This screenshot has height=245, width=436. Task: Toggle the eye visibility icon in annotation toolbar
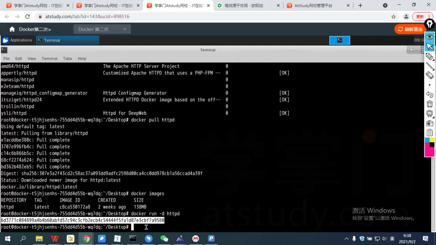pyautogui.click(x=430, y=37)
